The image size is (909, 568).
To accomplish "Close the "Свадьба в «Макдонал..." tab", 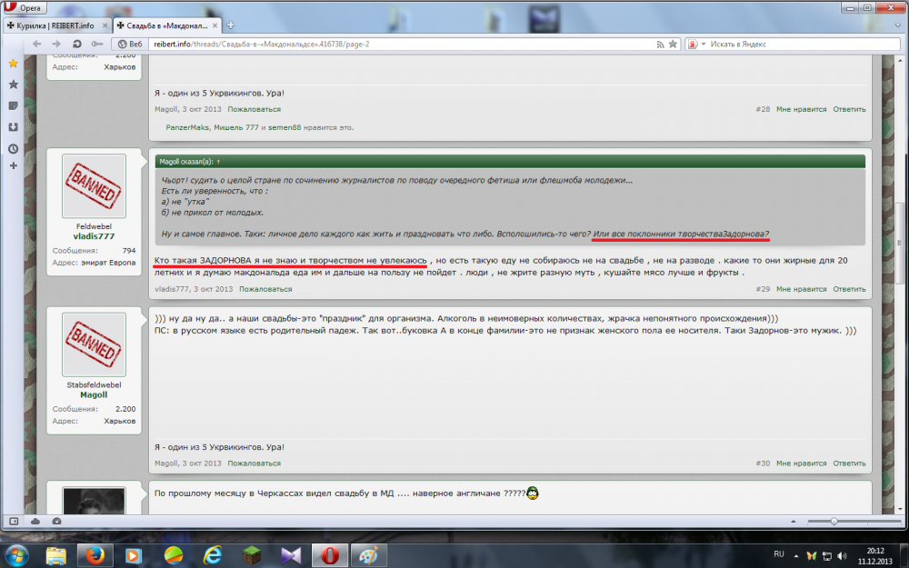I will coord(215,25).
